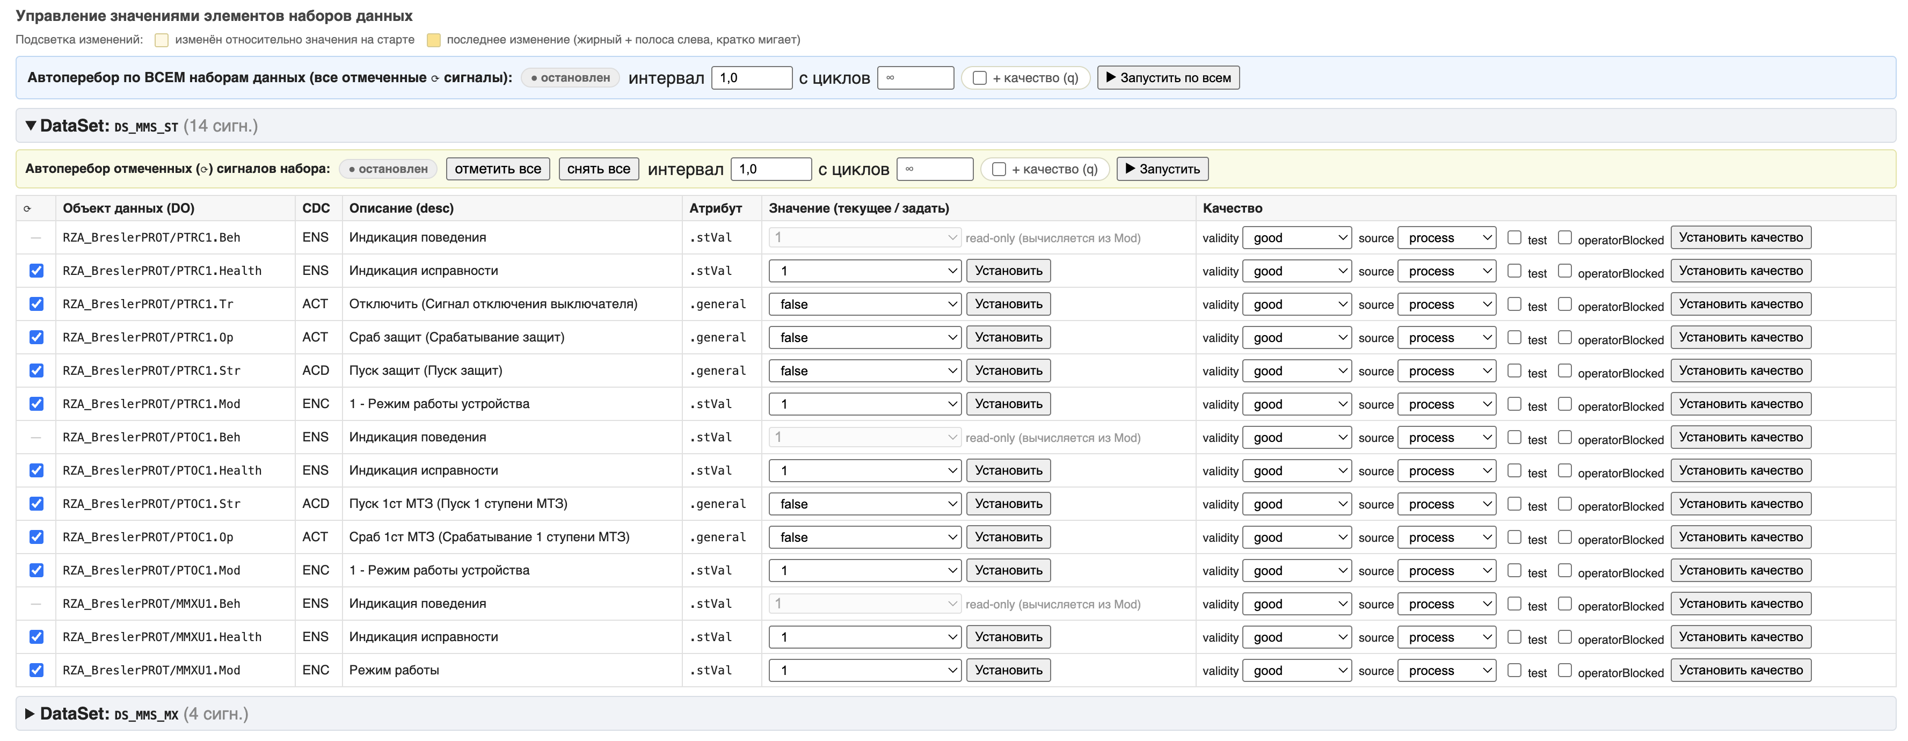1908x741 pixels.
Task: Click Установить for PTRC1.Health value
Action: click(x=1008, y=271)
